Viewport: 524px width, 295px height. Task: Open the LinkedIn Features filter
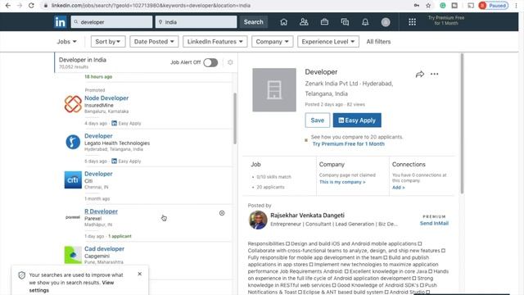215,42
